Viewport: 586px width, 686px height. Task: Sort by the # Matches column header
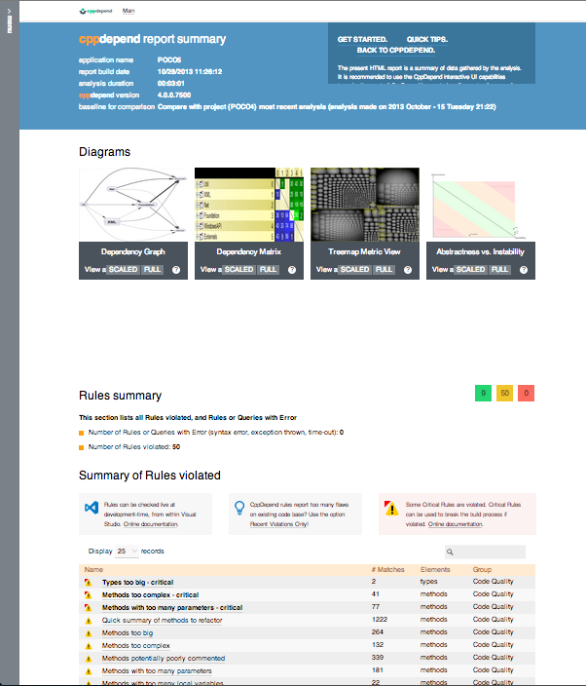387,570
